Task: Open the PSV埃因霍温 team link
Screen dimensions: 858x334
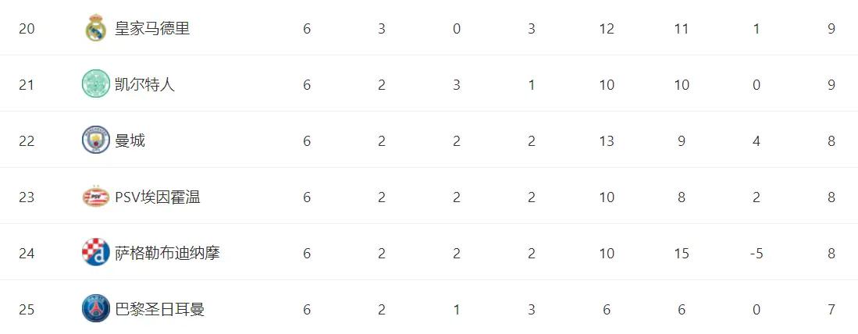Action: coord(158,197)
